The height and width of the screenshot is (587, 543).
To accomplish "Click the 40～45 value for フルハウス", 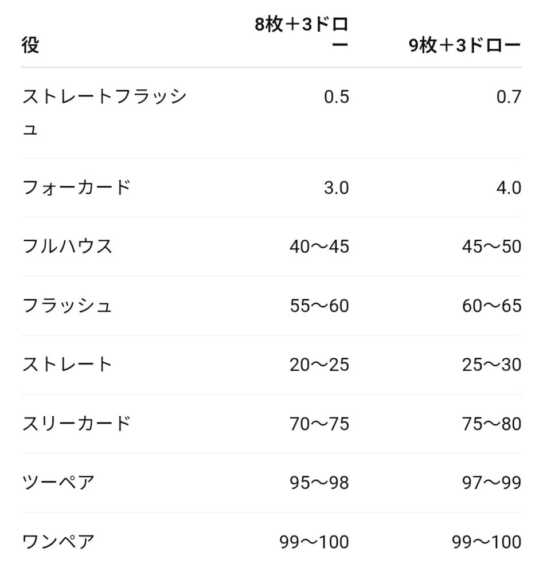I will click(x=319, y=246).
